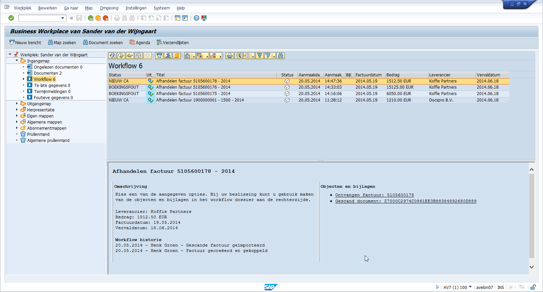The height and width of the screenshot is (292, 543).
Task: Open the Bewerken menu
Action: tap(48, 8)
